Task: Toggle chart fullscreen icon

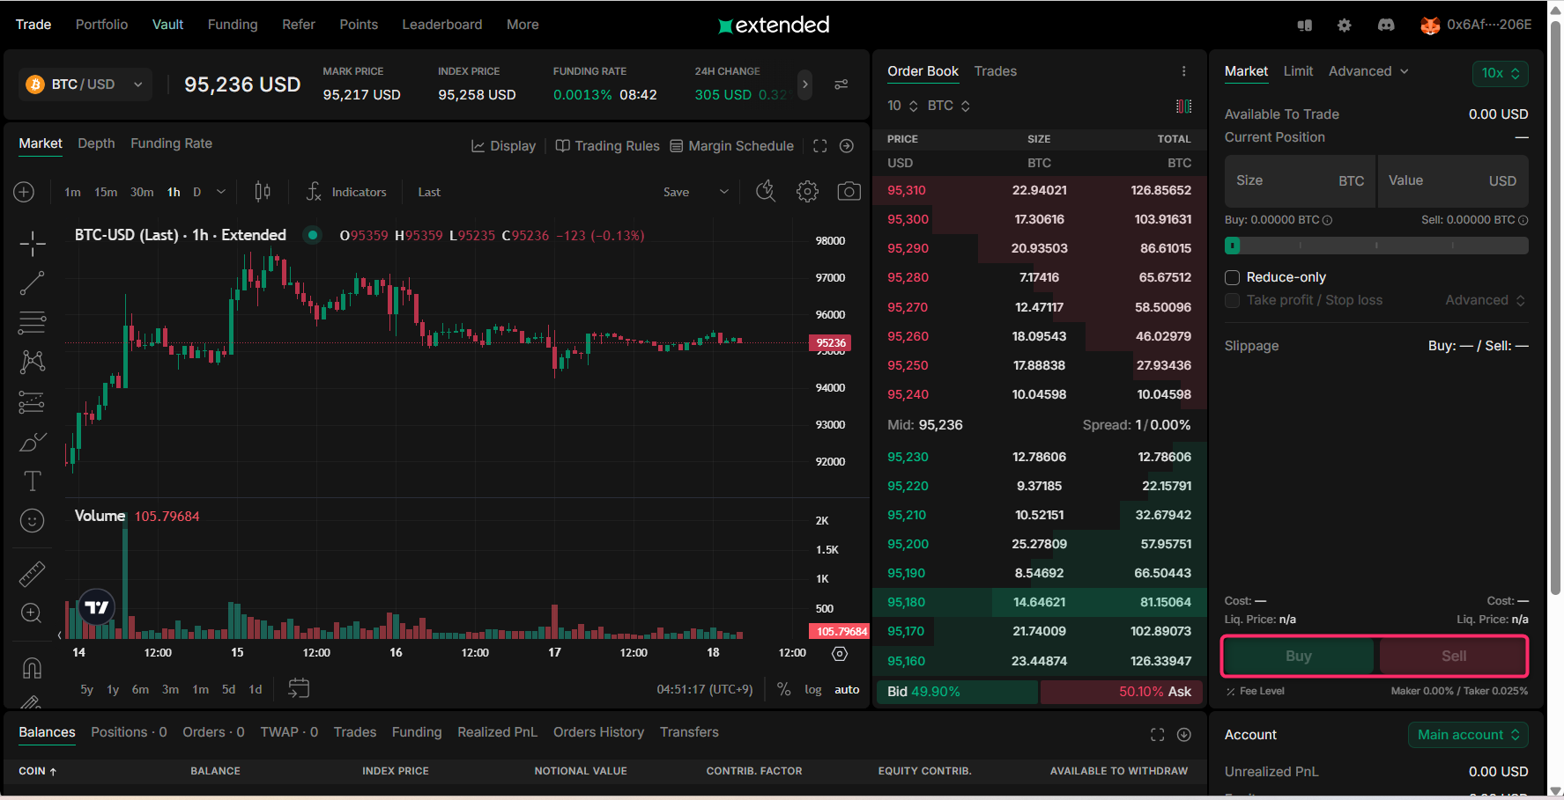Action: click(819, 146)
